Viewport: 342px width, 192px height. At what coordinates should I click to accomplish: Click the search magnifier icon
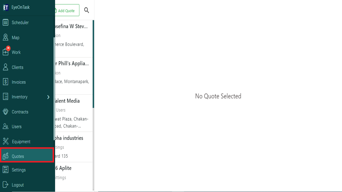pyautogui.click(x=87, y=10)
